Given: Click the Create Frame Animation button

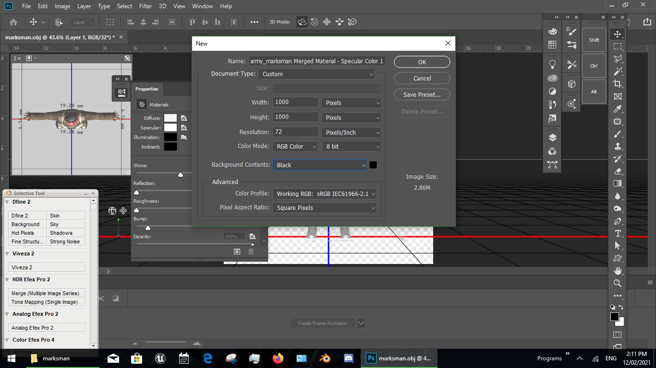Looking at the screenshot, I should pyautogui.click(x=322, y=323).
